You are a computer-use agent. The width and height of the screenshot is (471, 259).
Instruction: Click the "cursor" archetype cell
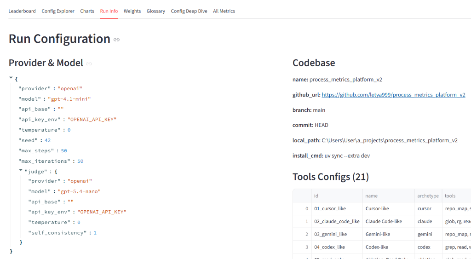tap(428, 208)
